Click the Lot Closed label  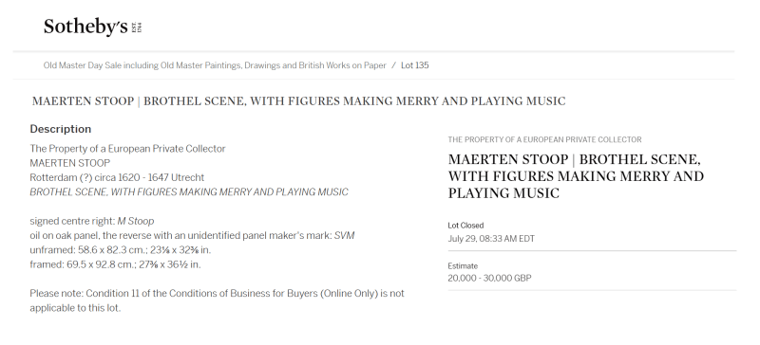pyautogui.click(x=465, y=226)
